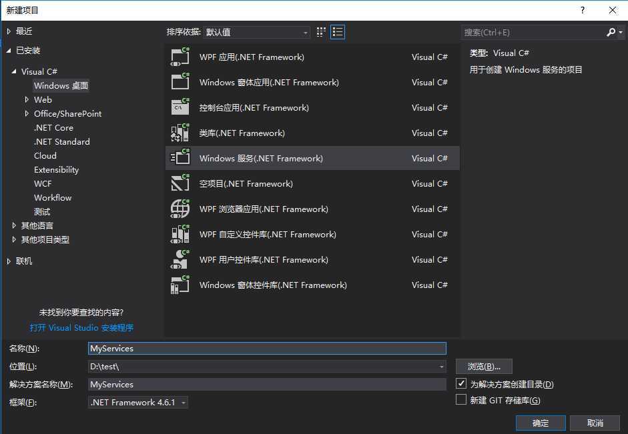Switch to small icons view
The width and height of the screenshot is (628, 434).
pyautogui.click(x=321, y=32)
